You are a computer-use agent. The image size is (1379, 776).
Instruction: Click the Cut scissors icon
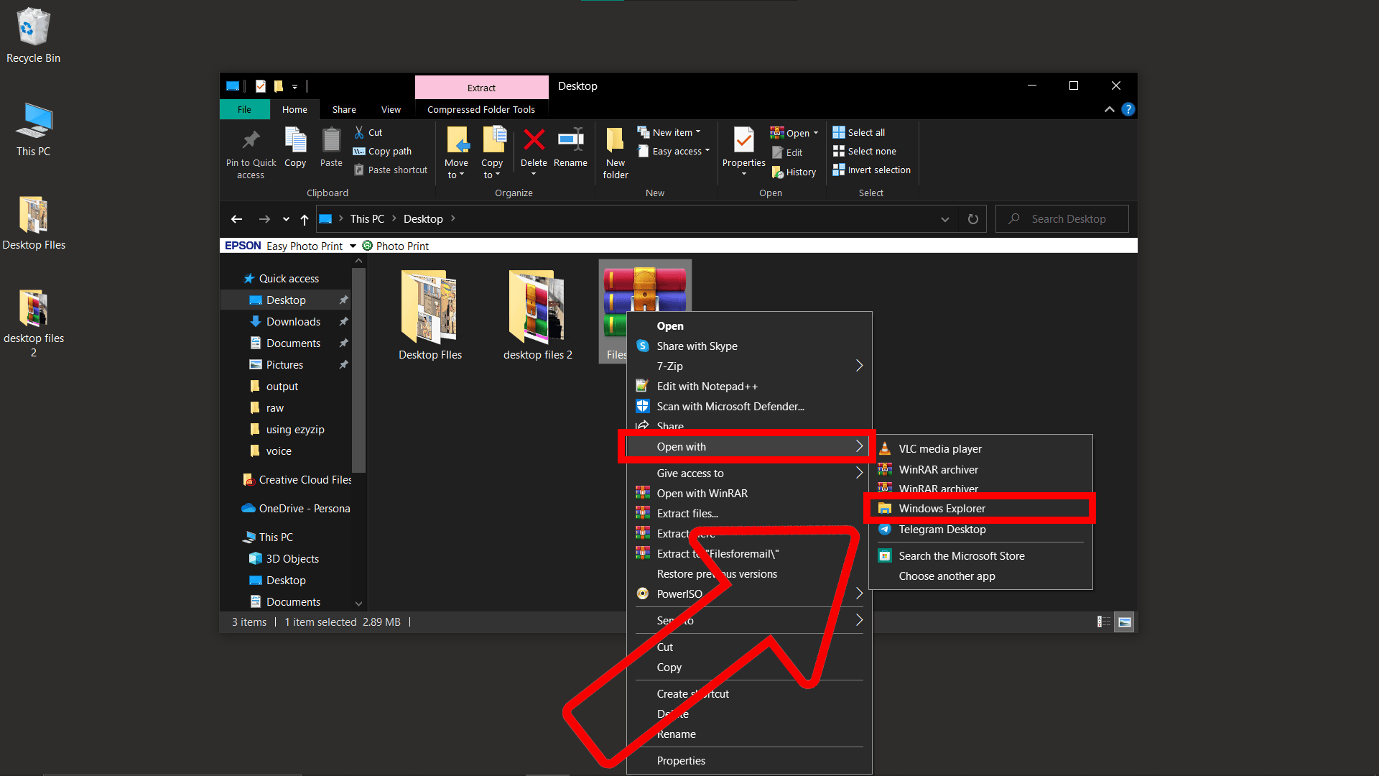(358, 132)
